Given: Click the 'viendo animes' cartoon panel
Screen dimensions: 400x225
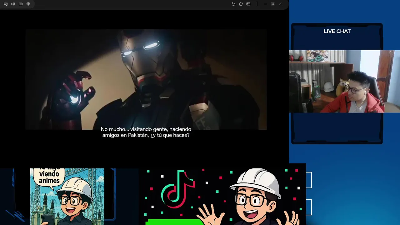Looking at the screenshot, I should click(67, 197).
